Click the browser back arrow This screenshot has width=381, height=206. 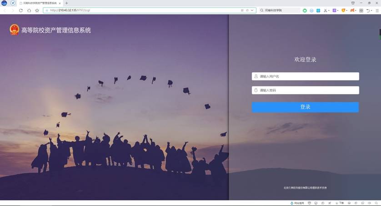coord(5,10)
